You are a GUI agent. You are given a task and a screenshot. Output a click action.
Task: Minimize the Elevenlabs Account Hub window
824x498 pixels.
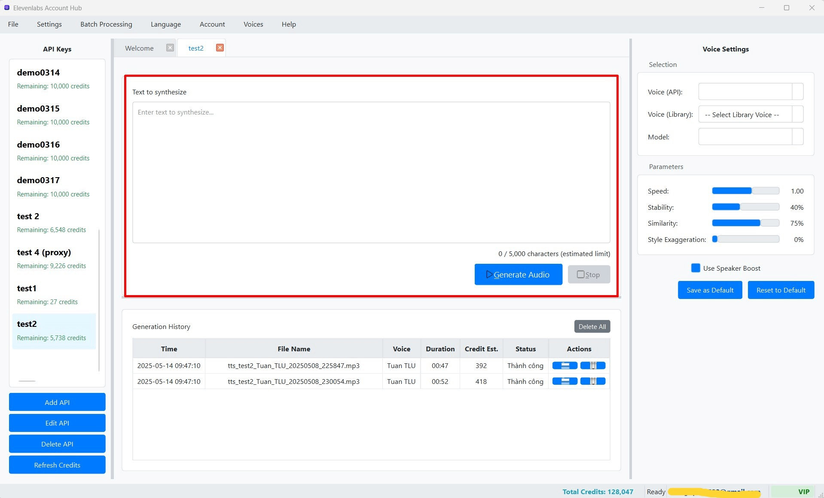[x=762, y=8]
